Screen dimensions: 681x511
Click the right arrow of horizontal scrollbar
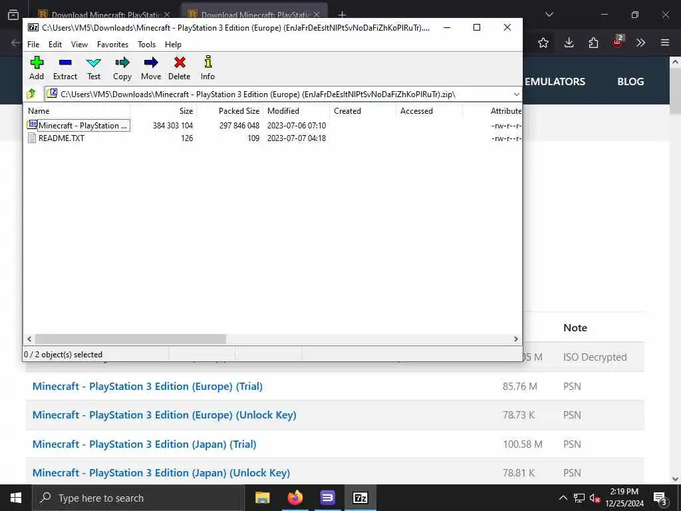(x=515, y=339)
